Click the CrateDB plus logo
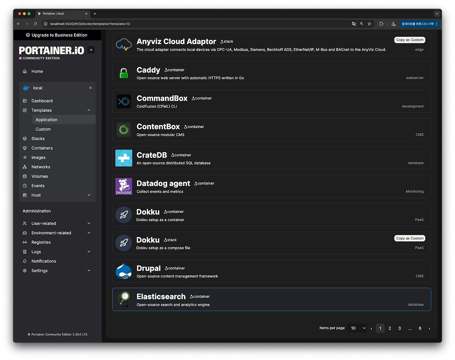The image size is (455, 360). click(x=124, y=158)
